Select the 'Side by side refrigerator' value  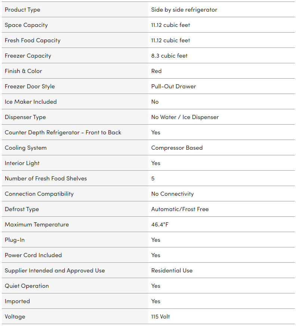click(184, 10)
